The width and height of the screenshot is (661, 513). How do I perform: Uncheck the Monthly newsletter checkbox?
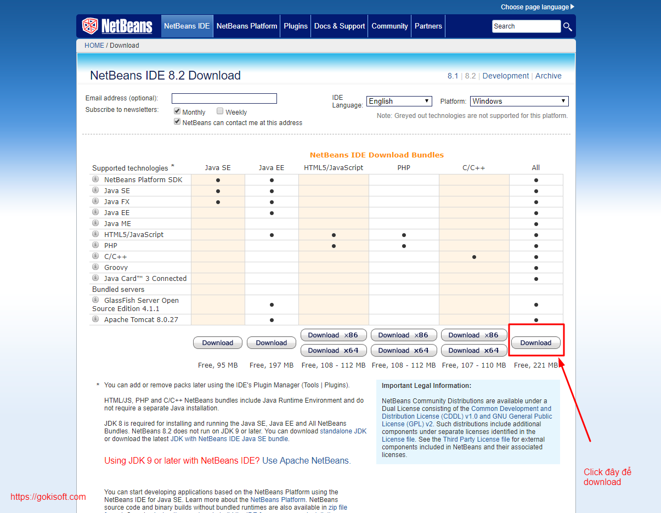point(177,111)
